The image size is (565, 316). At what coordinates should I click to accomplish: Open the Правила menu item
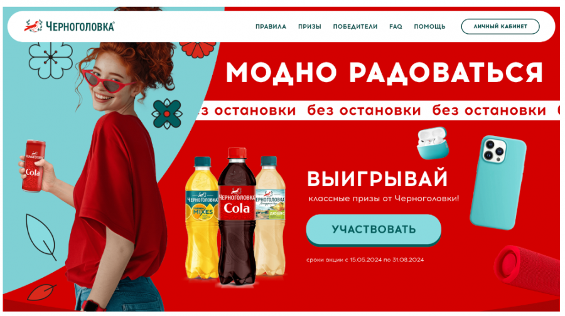pos(271,26)
